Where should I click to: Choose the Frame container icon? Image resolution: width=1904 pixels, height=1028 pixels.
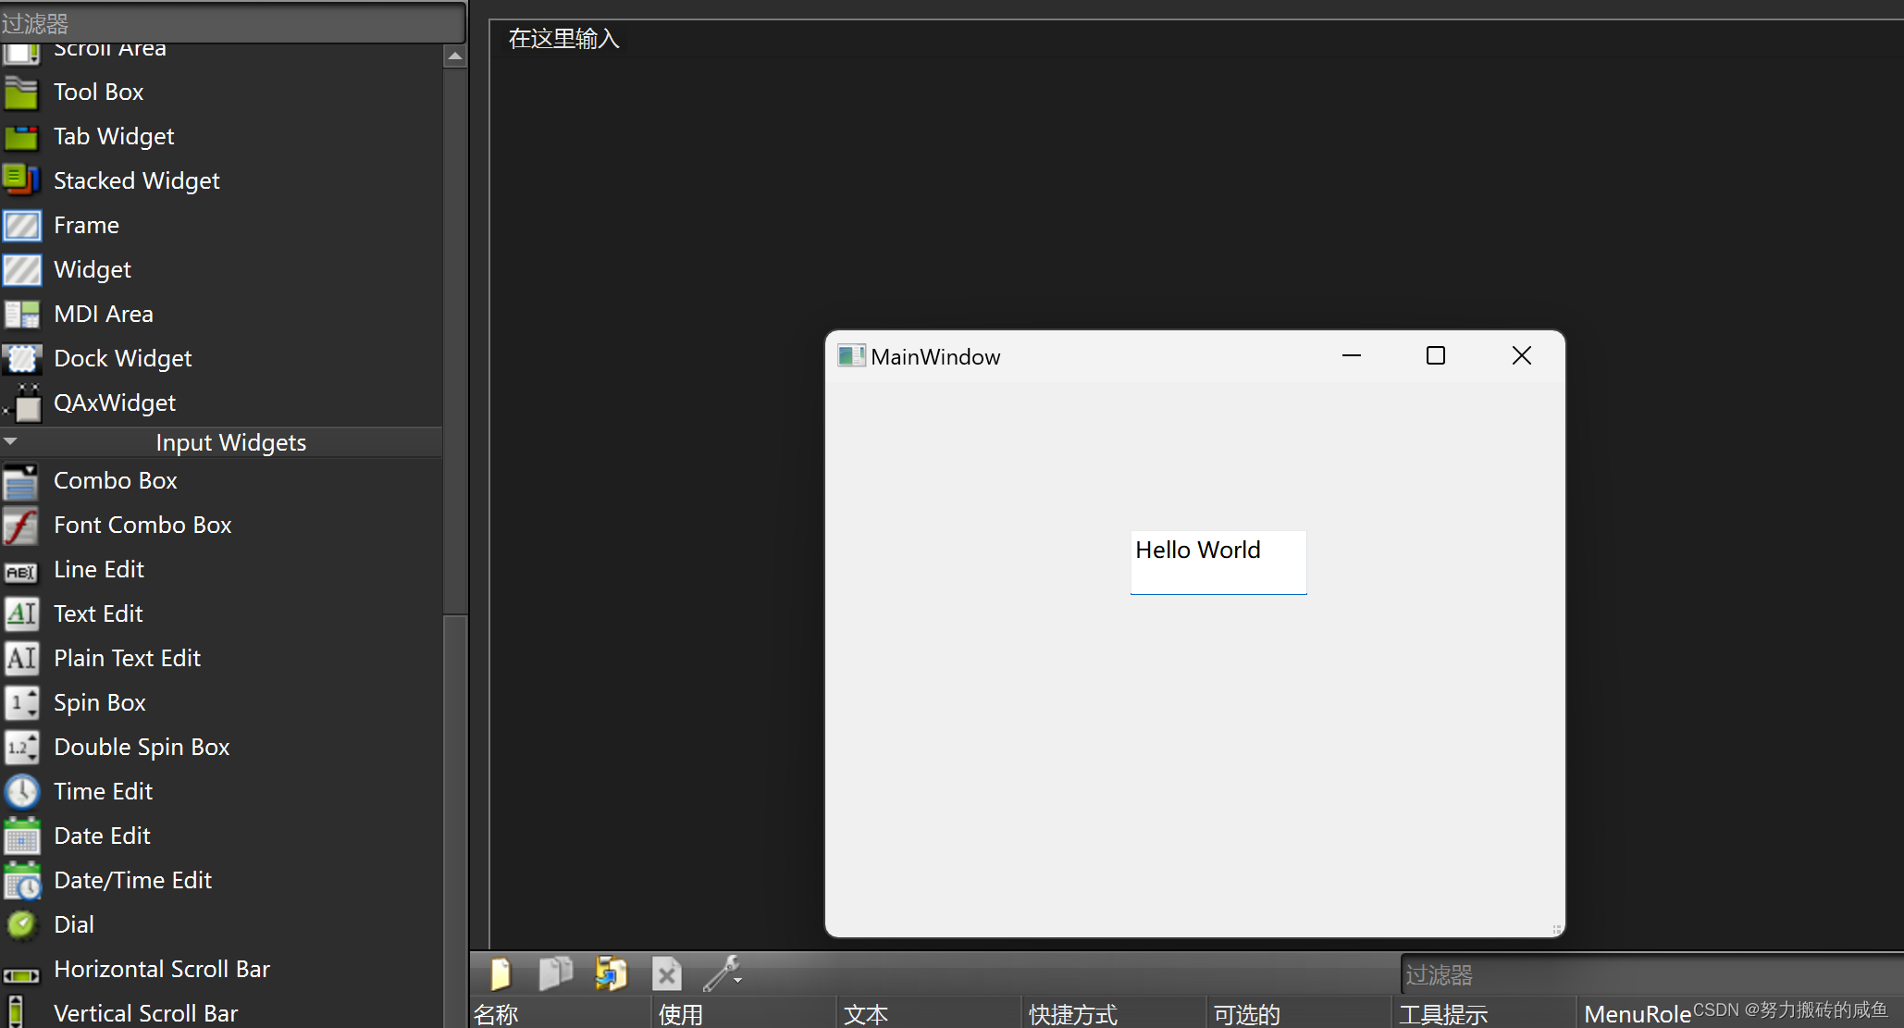pyautogui.click(x=21, y=225)
